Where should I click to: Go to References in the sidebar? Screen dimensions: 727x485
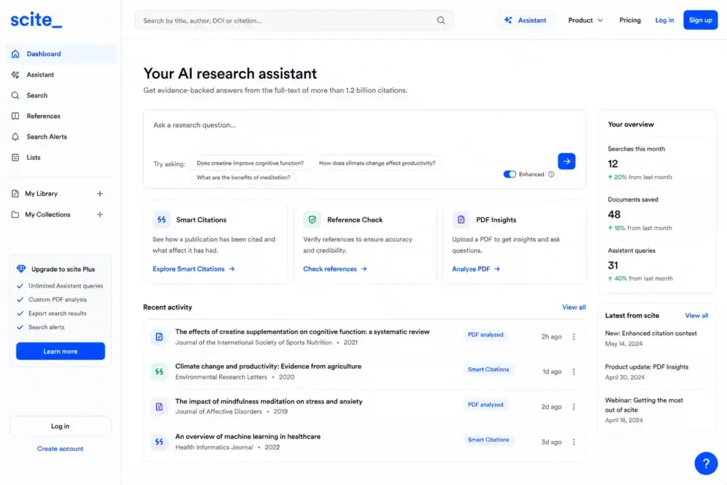tap(60, 116)
